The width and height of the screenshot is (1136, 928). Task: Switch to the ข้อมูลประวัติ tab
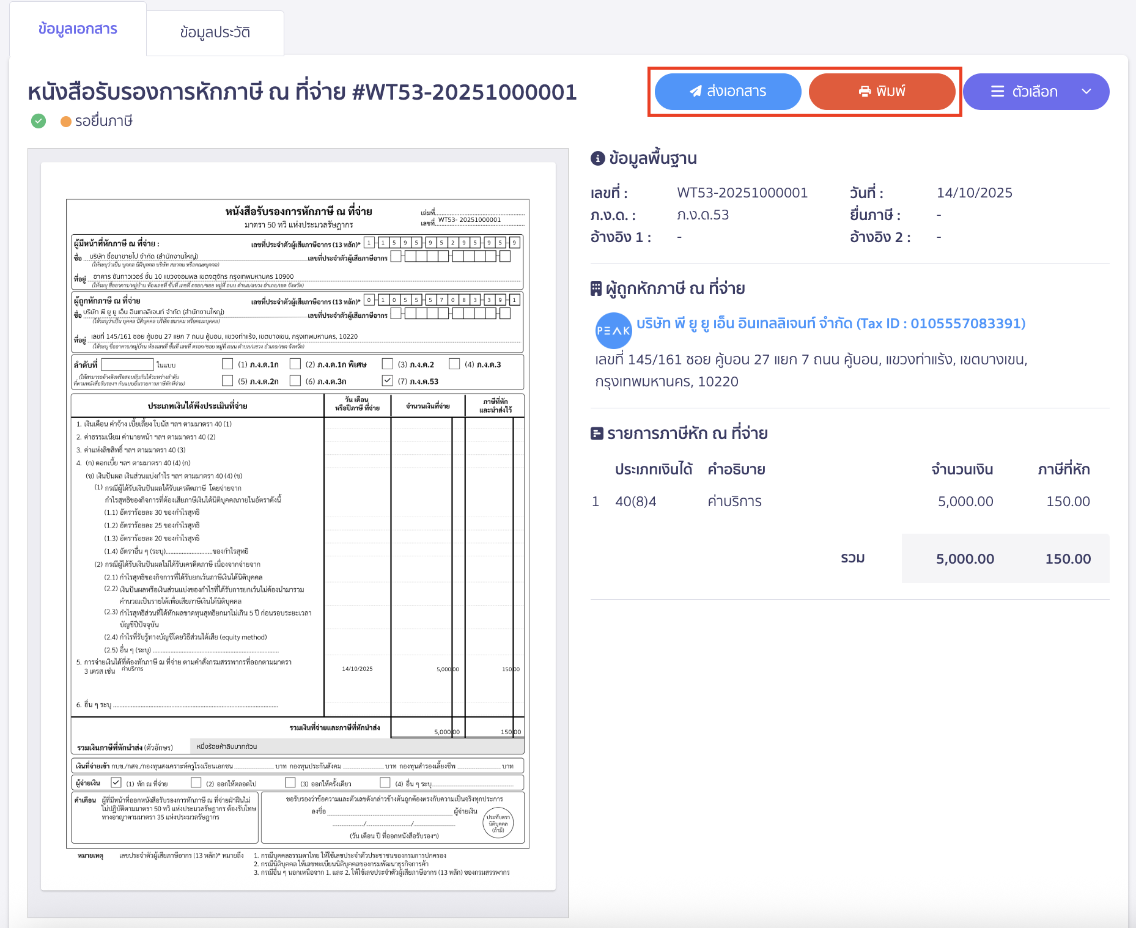tap(214, 33)
